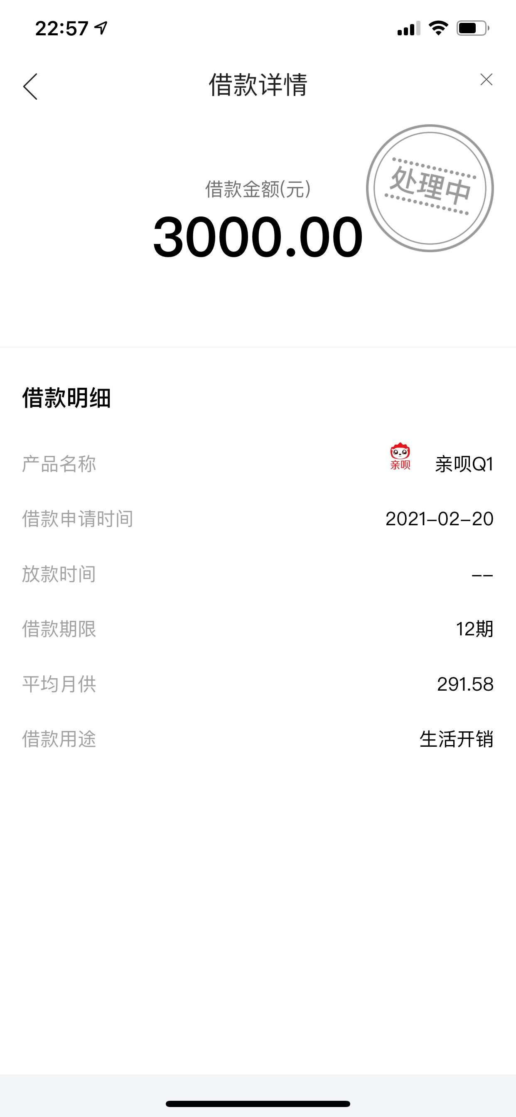Tap the location arrow icon
This screenshot has height=1117, width=516.
coord(101,28)
